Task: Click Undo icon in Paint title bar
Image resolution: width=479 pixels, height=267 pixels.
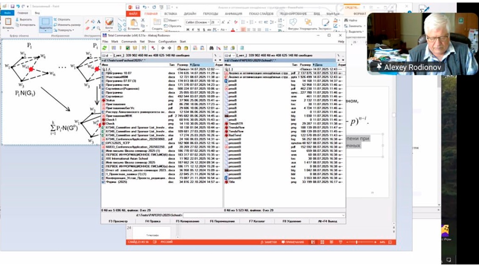Action: click(x=18, y=6)
